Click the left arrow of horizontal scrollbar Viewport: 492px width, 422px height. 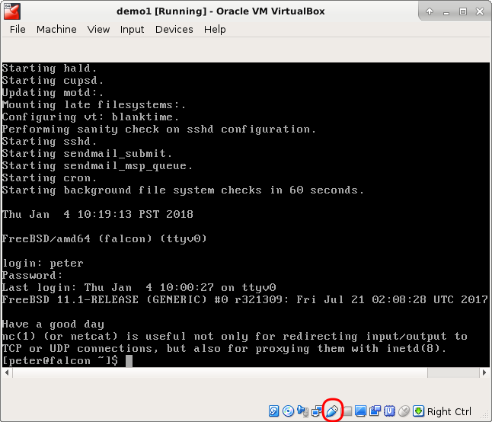[7, 372]
